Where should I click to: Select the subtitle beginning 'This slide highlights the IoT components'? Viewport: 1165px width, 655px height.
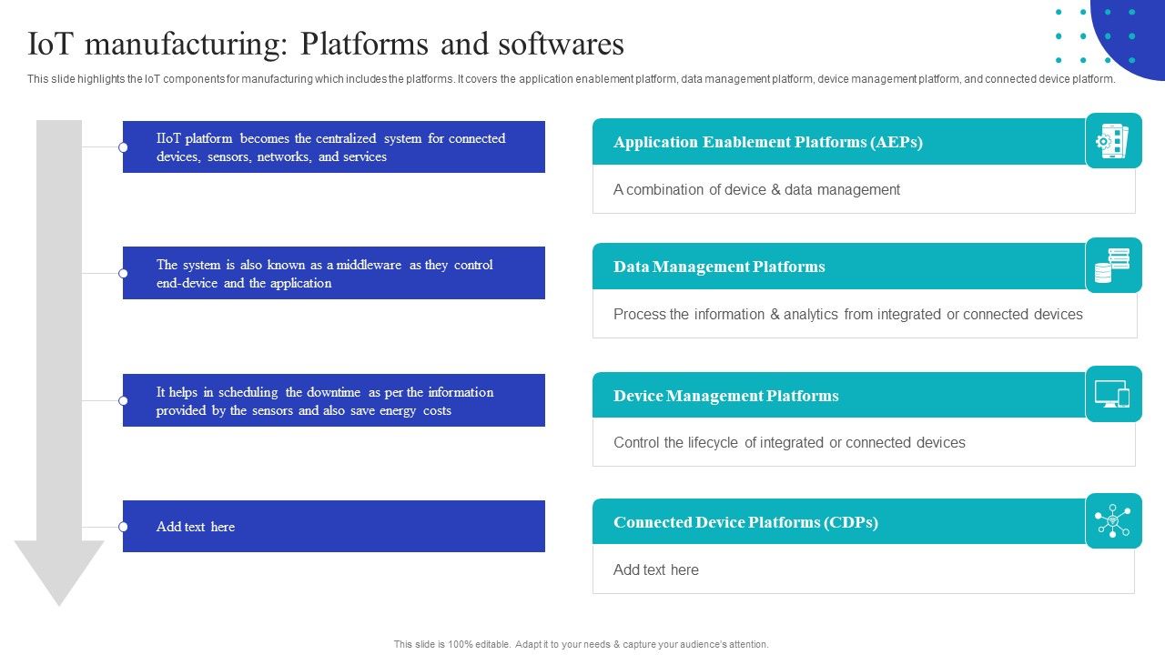572,79
